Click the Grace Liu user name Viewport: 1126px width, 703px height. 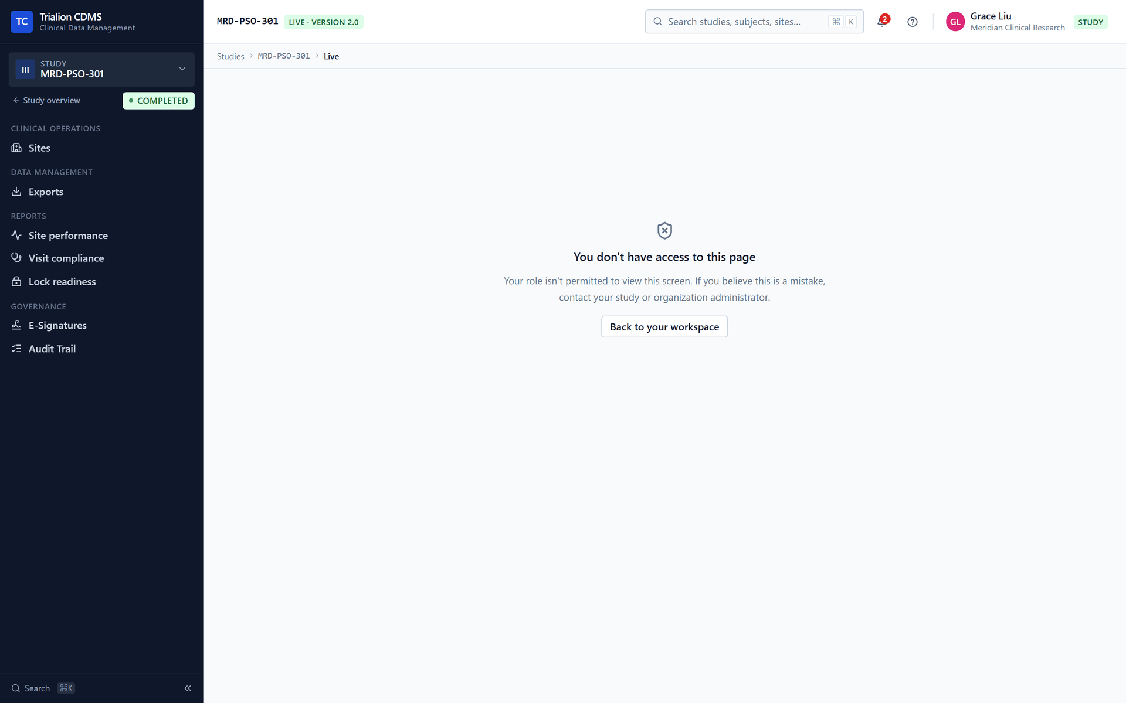[x=991, y=16]
